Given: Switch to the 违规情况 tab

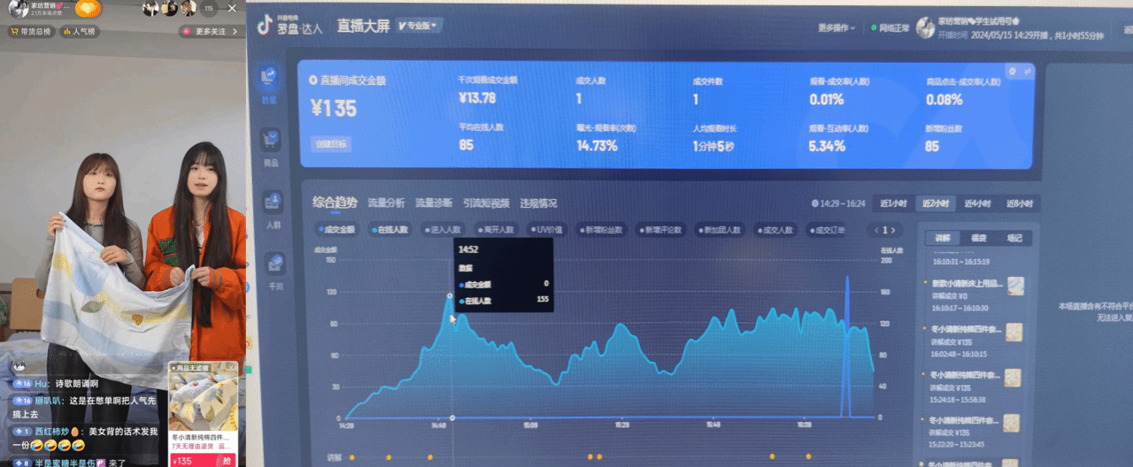Looking at the screenshot, I should pyautogui.click(x=538, y=203).
